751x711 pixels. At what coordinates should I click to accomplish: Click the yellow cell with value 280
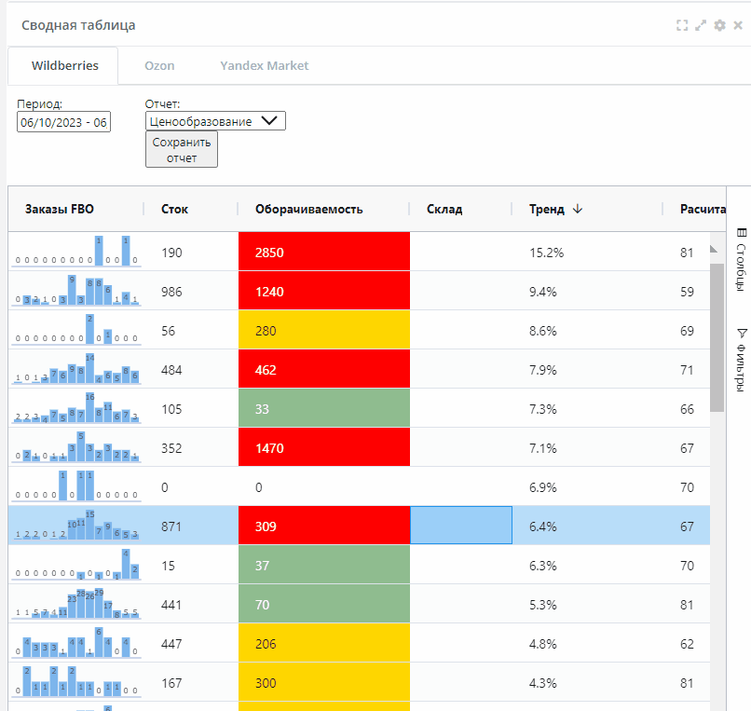tap(324, 330)
